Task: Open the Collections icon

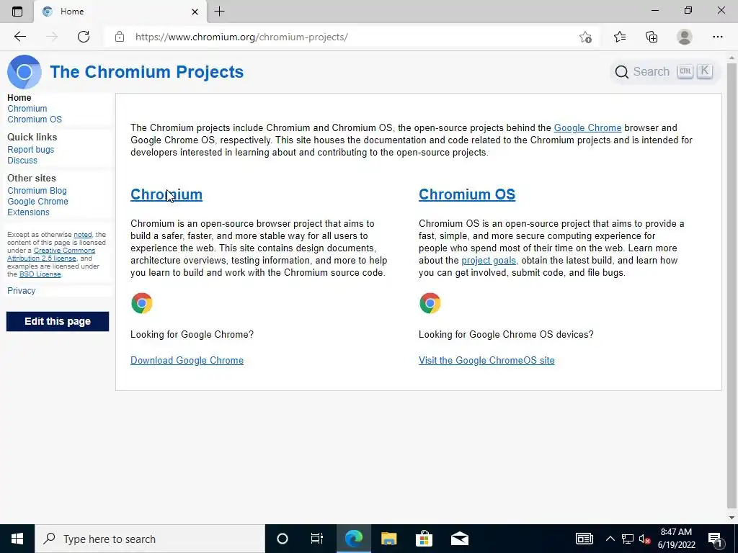Action: (x=652, y=37)
